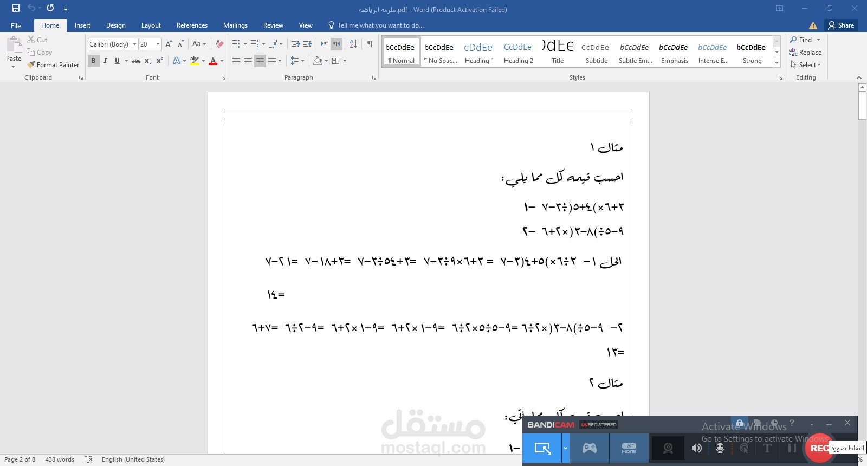The width and height of the screenshot is (867, 466).
Task: Set left-to-right text direction
Action: pos(325,44)
